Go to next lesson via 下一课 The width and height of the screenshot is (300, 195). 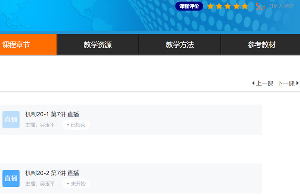(286, 83)
